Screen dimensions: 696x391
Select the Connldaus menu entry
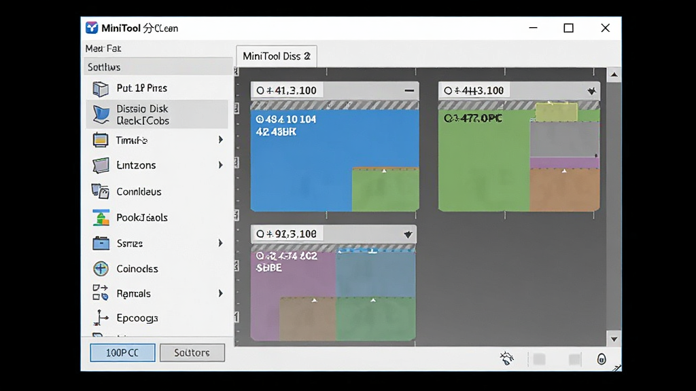coord(157,191)
